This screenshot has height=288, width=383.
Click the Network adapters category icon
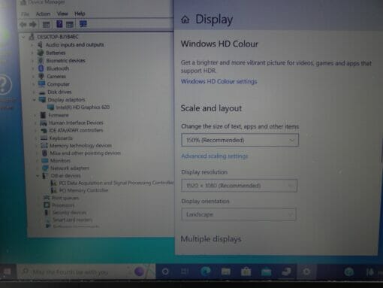click(45, 168)
